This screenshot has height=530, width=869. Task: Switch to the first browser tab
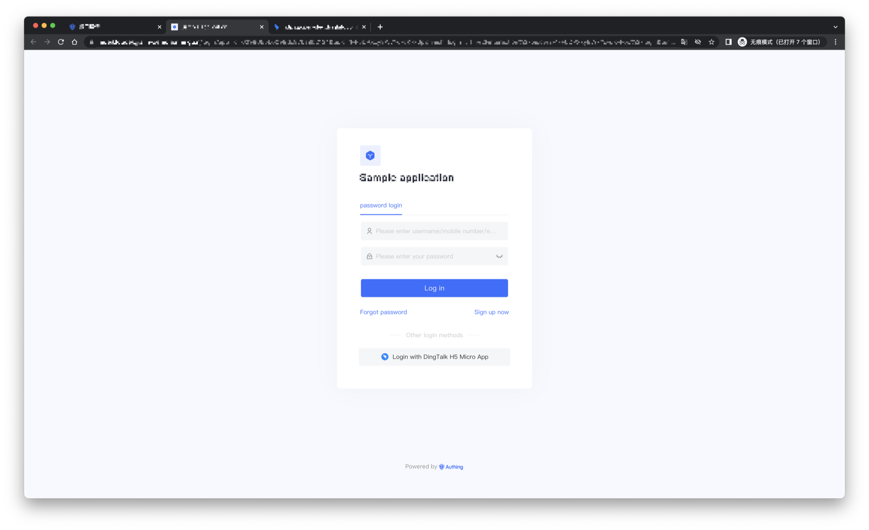pyautogui.click(x=113, y=27)
